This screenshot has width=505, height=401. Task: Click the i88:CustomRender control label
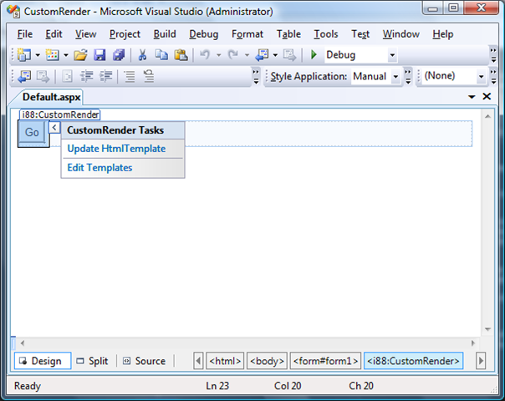coord(60,114)
